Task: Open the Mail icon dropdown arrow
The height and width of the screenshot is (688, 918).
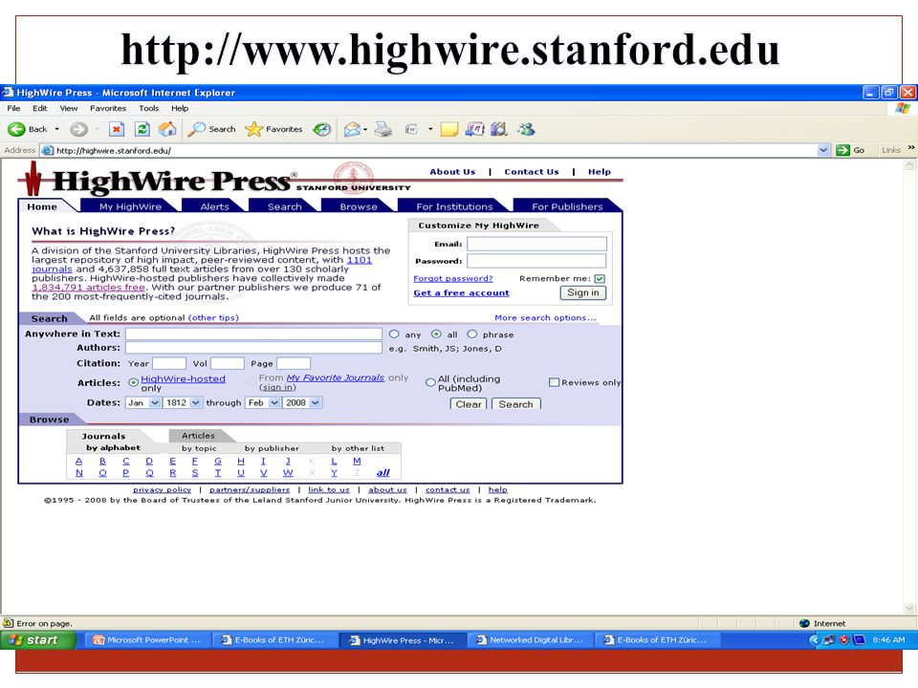Action: (365, 129)
